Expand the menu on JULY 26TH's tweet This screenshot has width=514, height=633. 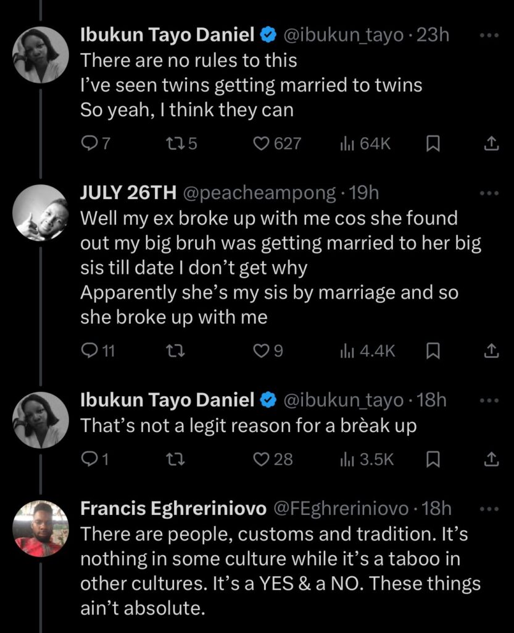(488, 193)
